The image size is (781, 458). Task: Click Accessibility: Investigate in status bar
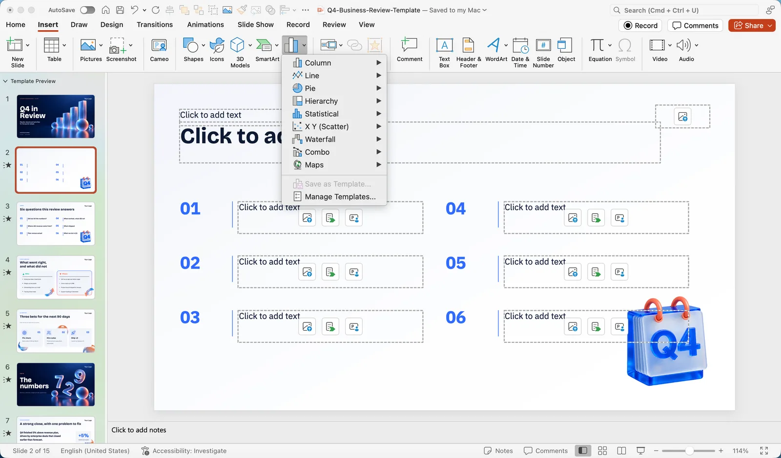tap(184, 451)
